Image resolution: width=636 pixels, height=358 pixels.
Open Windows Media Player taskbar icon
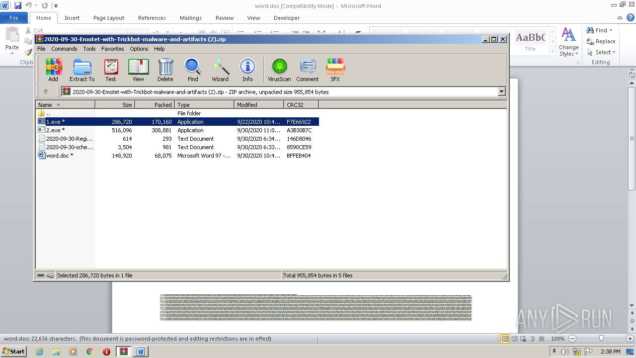(73, 352)
